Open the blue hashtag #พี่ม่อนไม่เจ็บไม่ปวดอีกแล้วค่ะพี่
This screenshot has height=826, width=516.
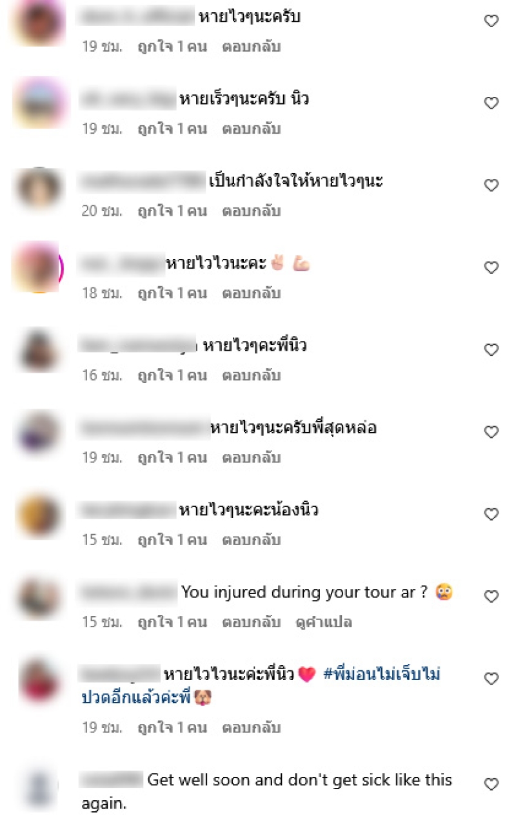pos(261,686)
